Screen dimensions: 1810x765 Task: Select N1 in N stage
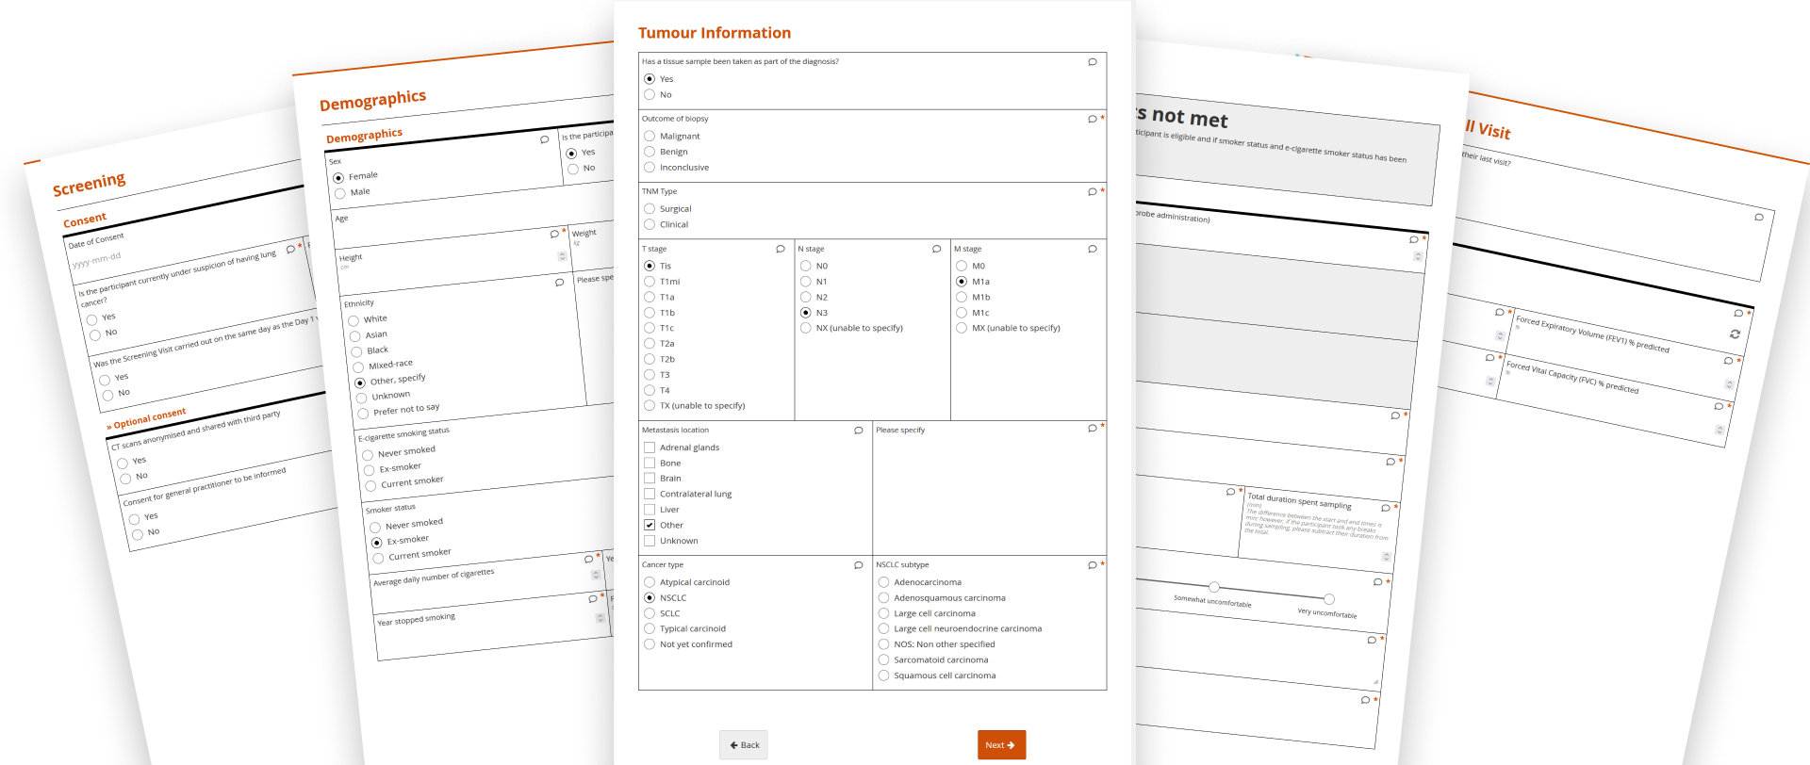click(x=806, y=282)
